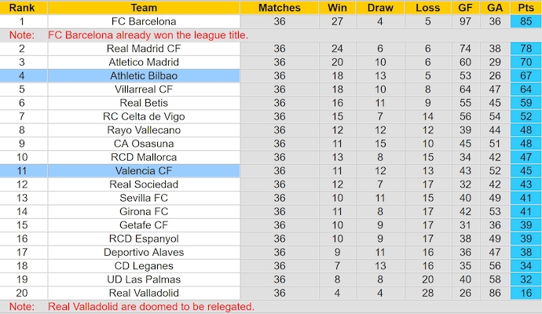The width and height of the screenshot is (542, 314).
Task: Click the GF column header
Action: coord(465,8)
